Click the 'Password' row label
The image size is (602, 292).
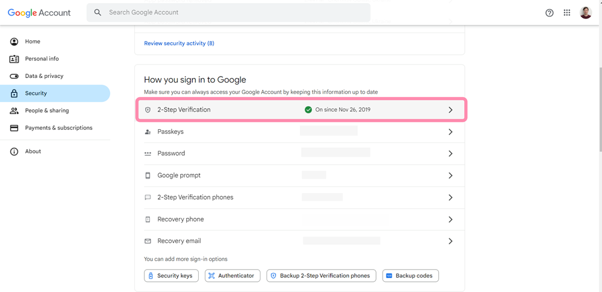[x=171, y=154]
